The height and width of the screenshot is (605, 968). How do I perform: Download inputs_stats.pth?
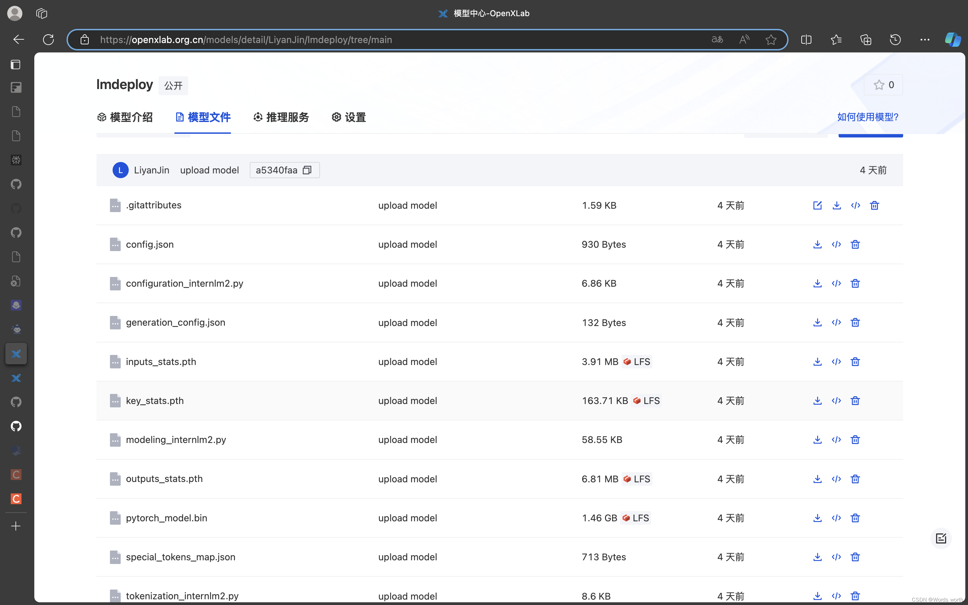tap(817, 362)
